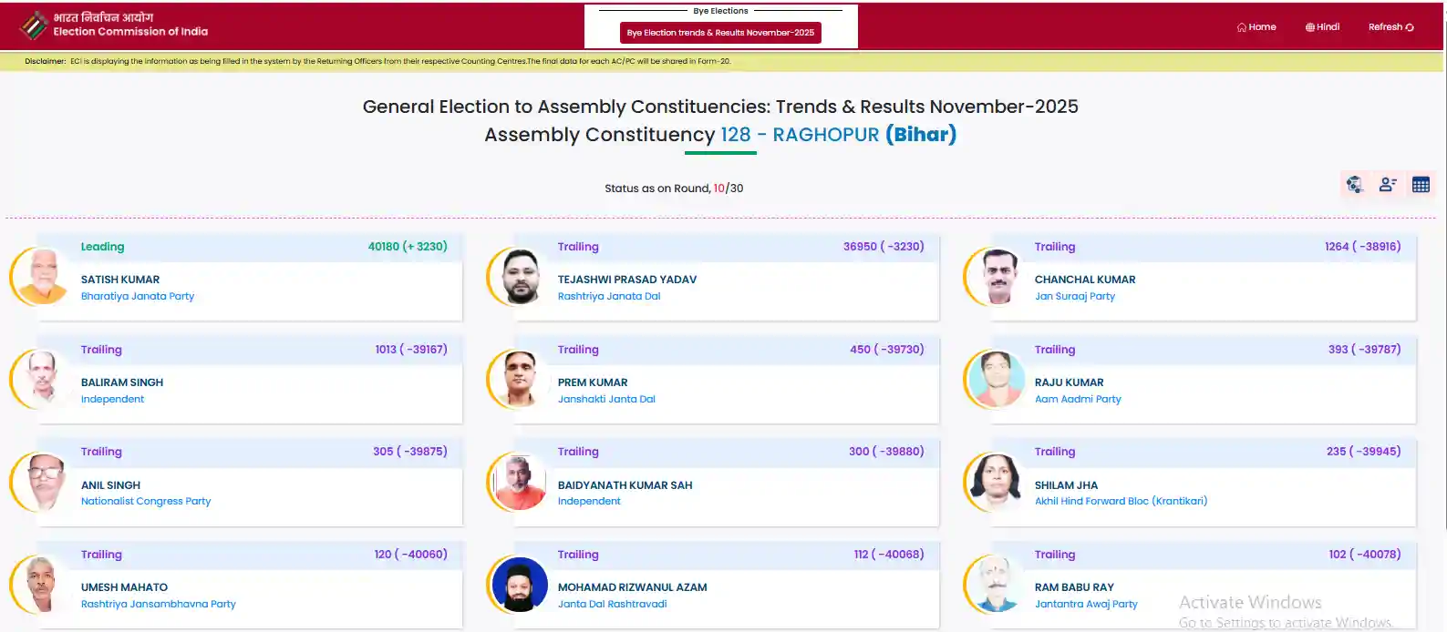Click the Nationalist Congress Party label
The height and width of the screenshot is (632, 1447).
click(146, 501)
